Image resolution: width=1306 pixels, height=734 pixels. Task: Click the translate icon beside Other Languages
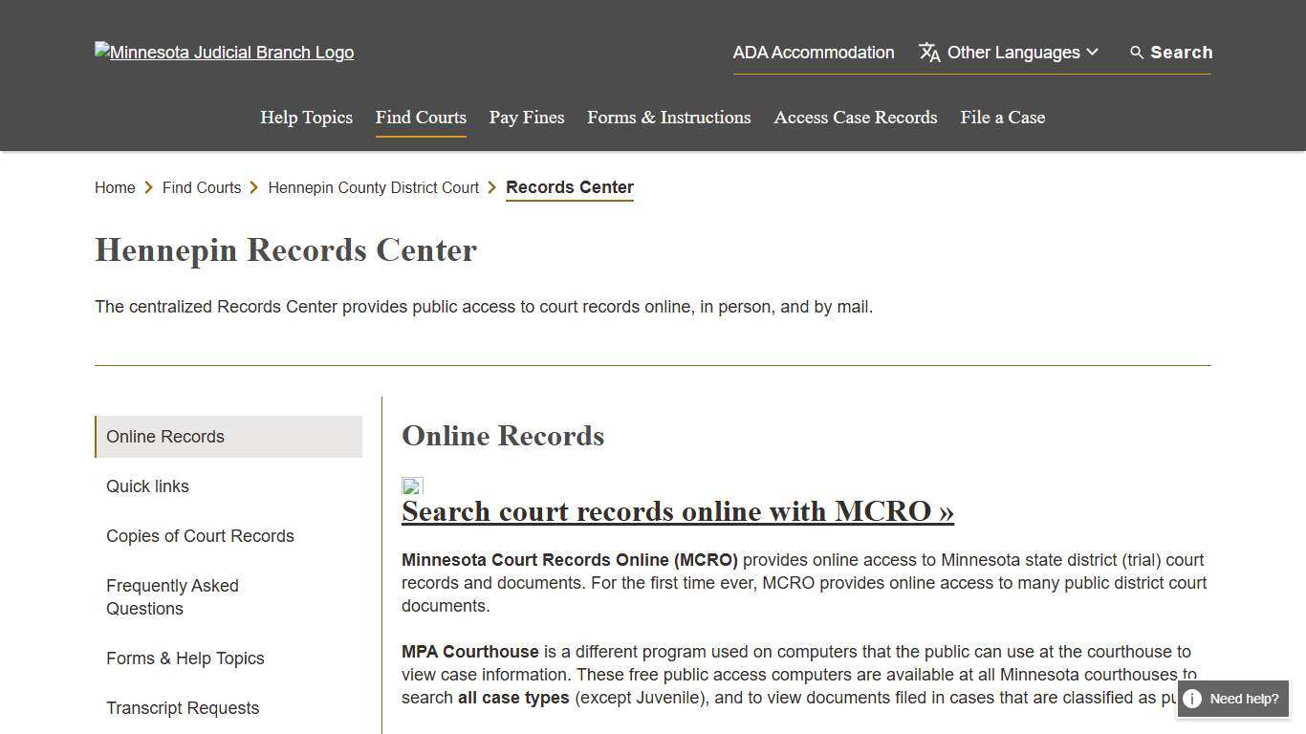928,53
